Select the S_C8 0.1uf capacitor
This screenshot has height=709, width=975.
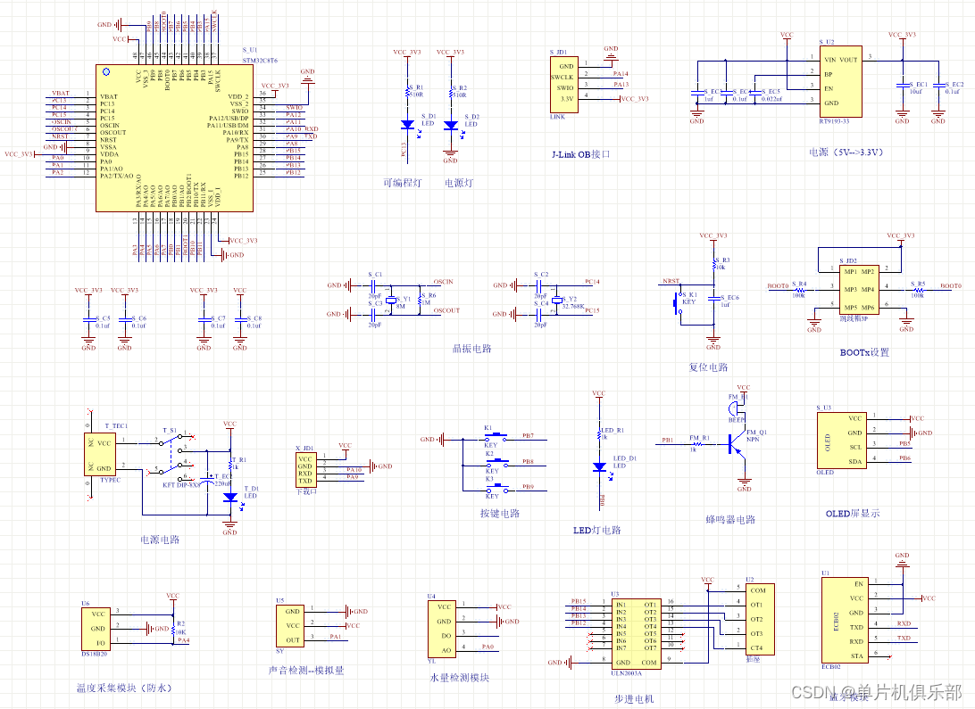pyautogui.click(x=240, y=320)
